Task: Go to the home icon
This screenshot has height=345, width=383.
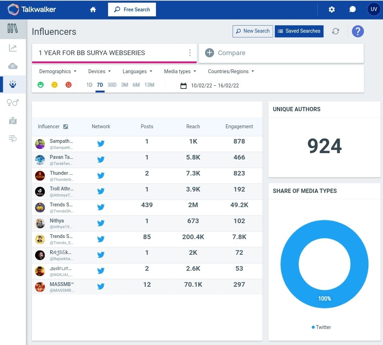Action: [x=93, y=10]
